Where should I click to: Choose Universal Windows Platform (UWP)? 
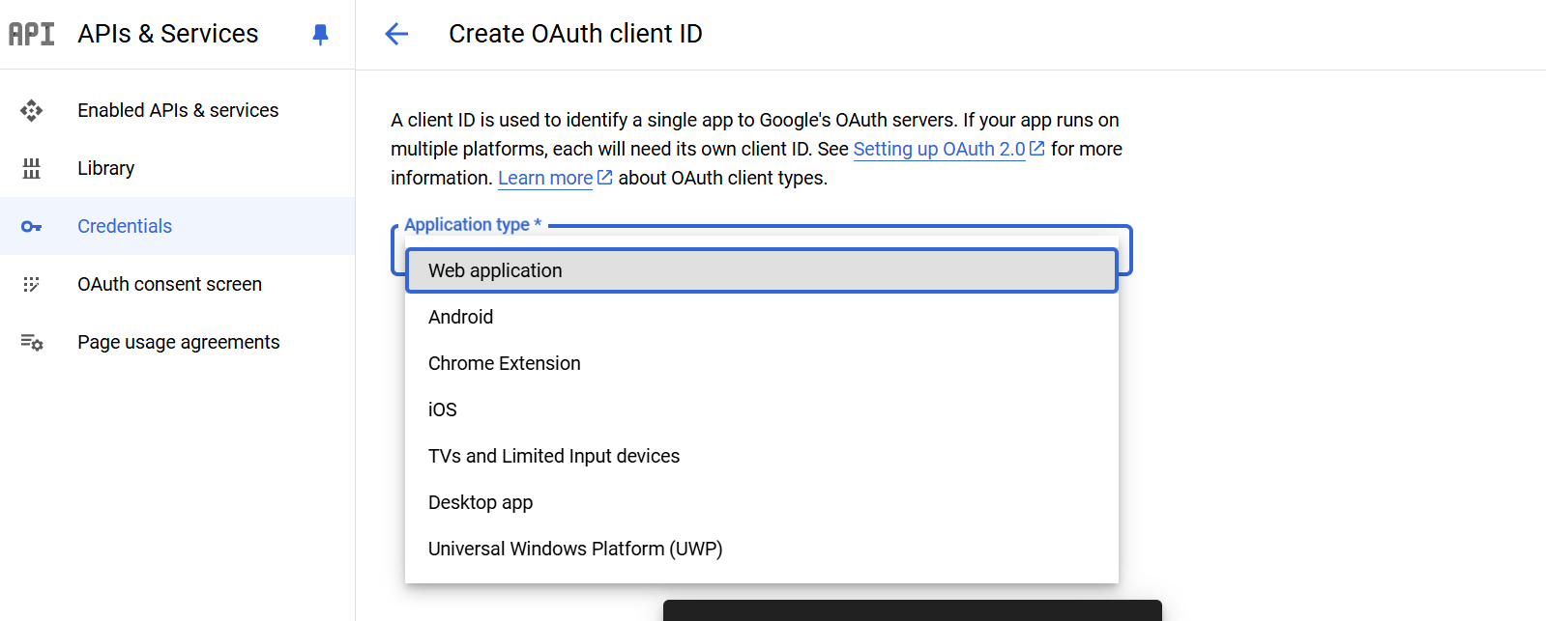575,549
